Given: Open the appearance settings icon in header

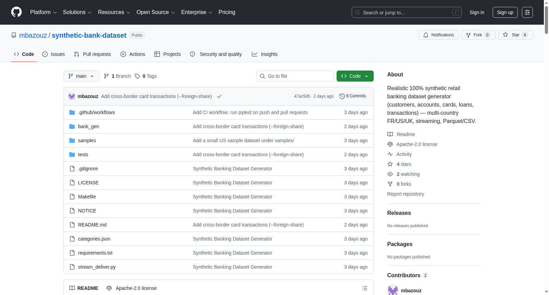Looking at the screenshot, I should tap(527, 12).
